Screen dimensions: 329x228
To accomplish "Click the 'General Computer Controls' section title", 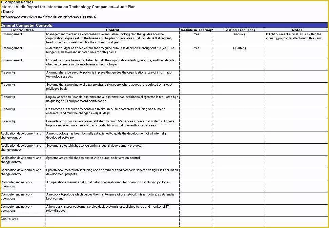I will [x=26, y=25].
